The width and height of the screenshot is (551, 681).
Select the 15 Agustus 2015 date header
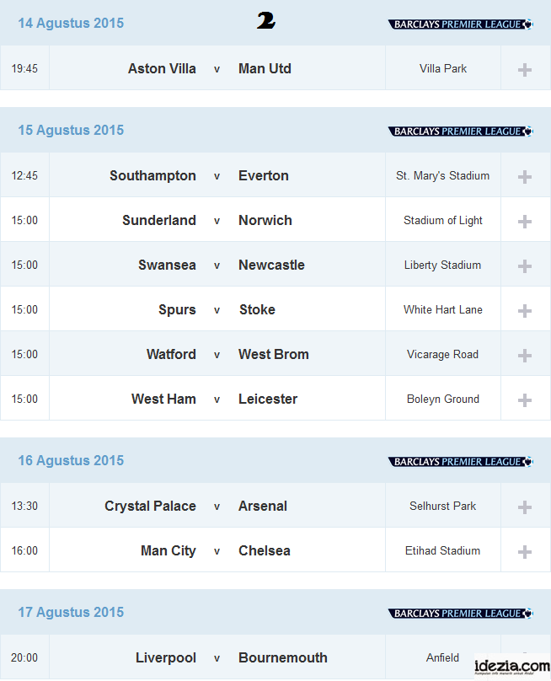(x=71, y=130)
